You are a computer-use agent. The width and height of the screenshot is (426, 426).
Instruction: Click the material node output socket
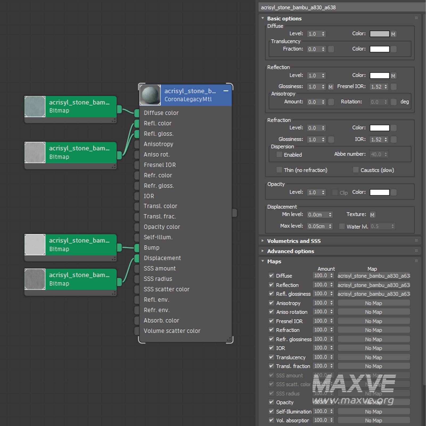[x=235, y=213]
